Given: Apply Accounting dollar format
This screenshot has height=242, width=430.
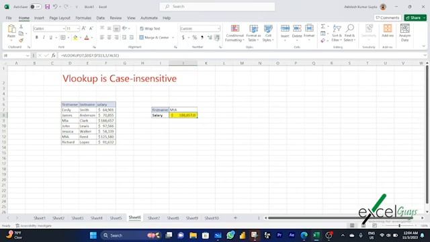Looking at the screenshot, I should (x=183, y=38).
